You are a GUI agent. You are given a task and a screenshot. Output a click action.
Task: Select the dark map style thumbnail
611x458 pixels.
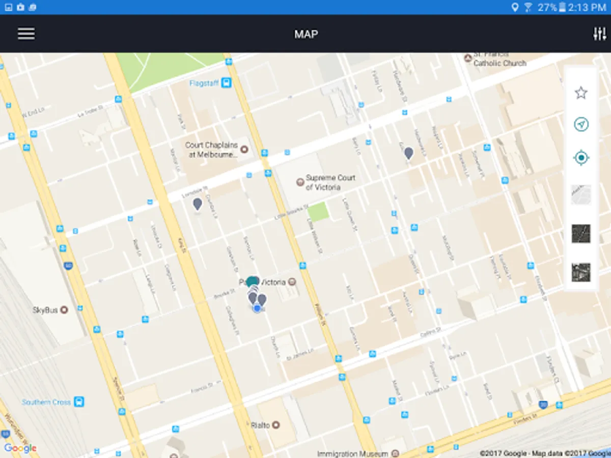pos(581,234)
